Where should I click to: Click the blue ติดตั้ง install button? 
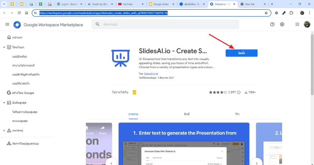[x=242, y=53]
